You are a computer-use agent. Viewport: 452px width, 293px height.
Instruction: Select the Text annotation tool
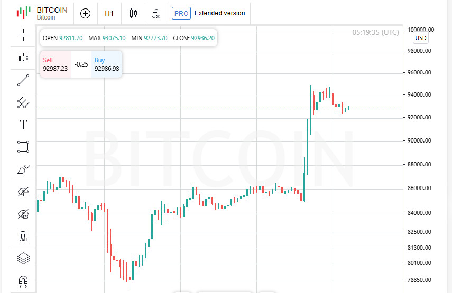23,125
